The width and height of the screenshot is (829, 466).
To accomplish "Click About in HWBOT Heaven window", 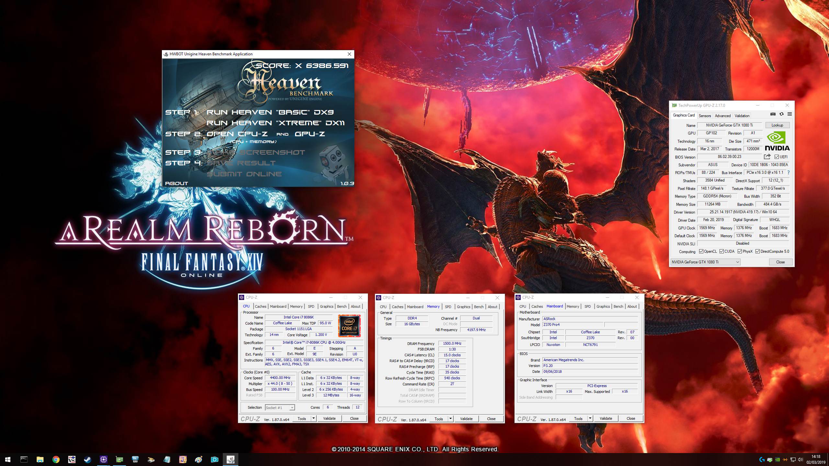I will 176,183.
